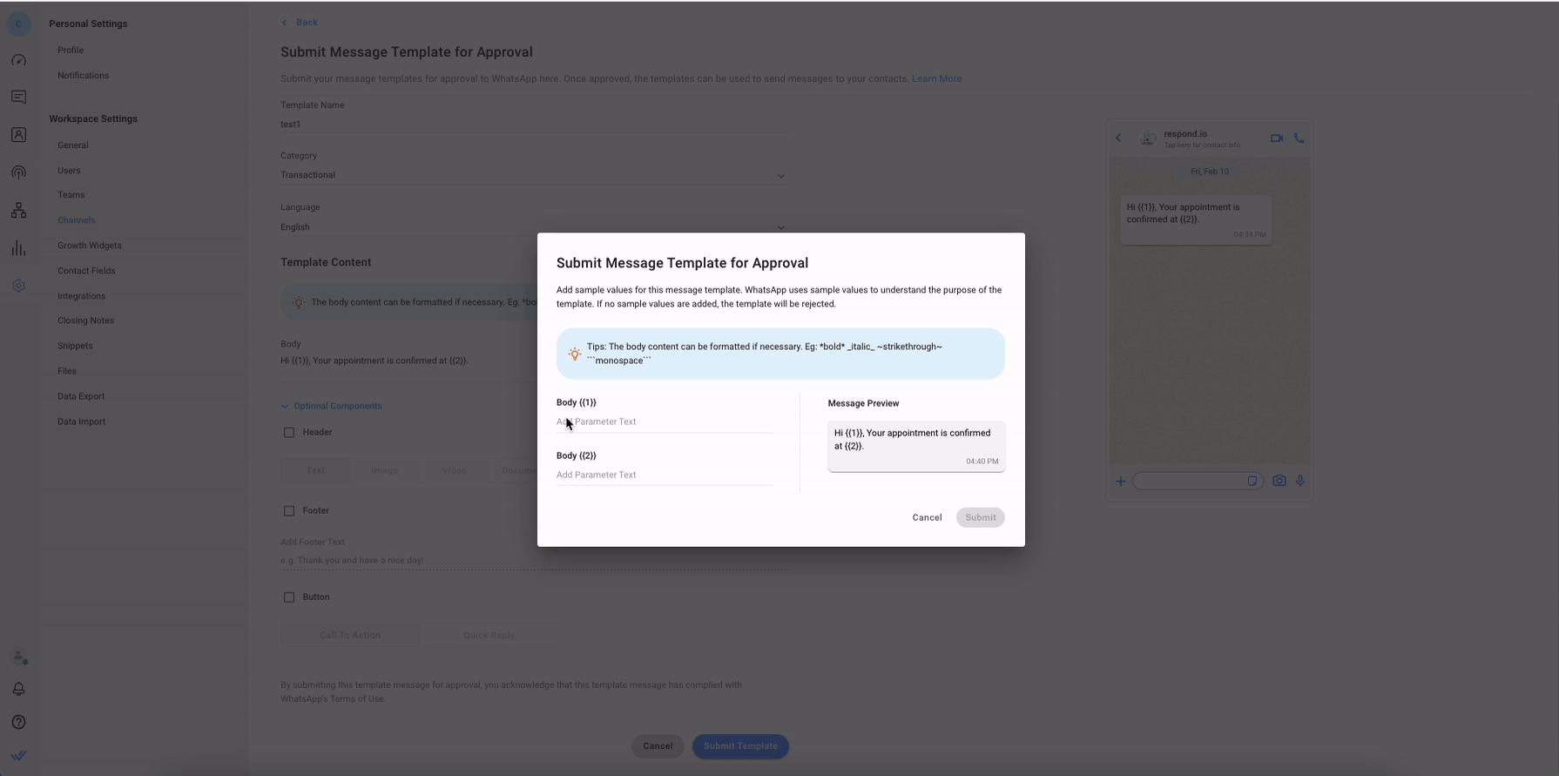Open the Language dropdown

pos(532,227)
